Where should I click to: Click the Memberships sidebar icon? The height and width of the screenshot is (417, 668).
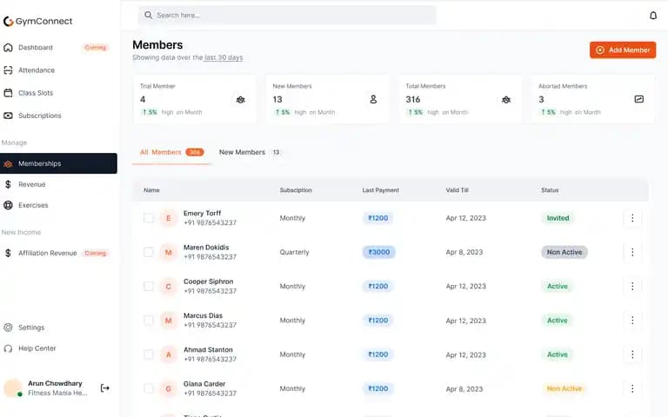point(8,164)
